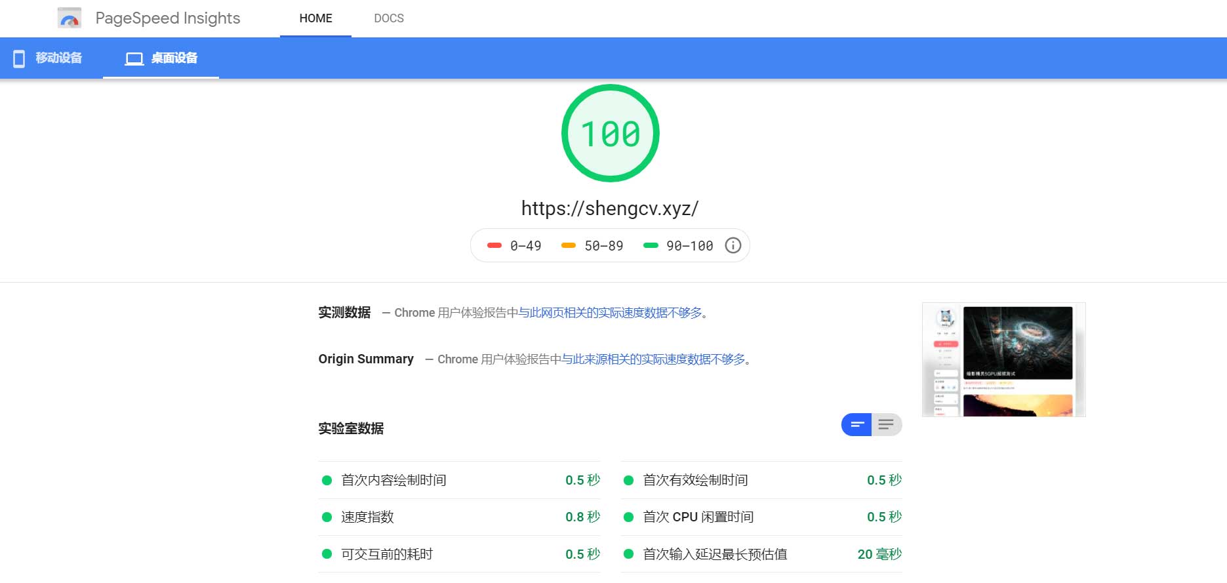Select the expanded metrics view toggle
1227x583 pixels.
pos(887,425)
